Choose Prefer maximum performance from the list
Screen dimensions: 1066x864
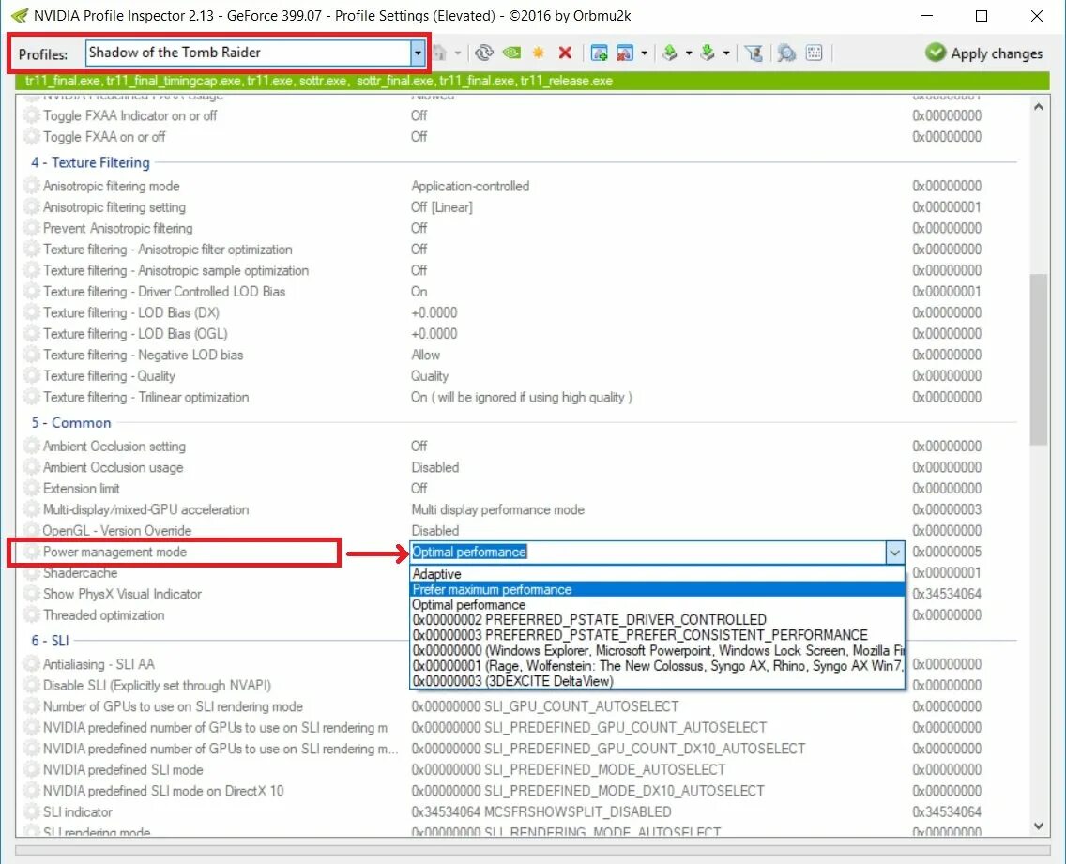tap(657, 589)
